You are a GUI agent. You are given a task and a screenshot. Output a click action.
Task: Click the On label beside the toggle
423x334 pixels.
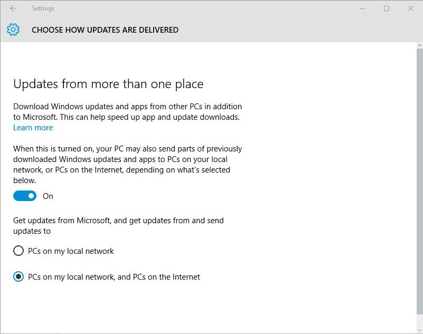pyautogui.click(x=48, y=196)
